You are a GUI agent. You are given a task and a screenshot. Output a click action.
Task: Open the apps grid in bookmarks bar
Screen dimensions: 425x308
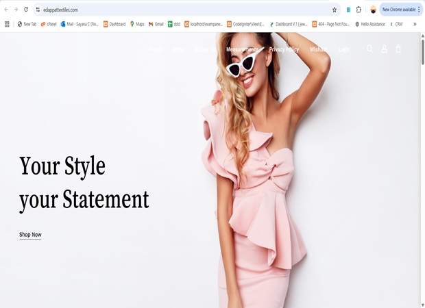(x=7, y=24)
